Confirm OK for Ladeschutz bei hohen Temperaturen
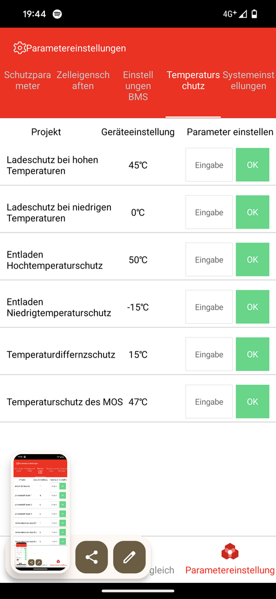The image size is (276, 599). coord(252,165)
